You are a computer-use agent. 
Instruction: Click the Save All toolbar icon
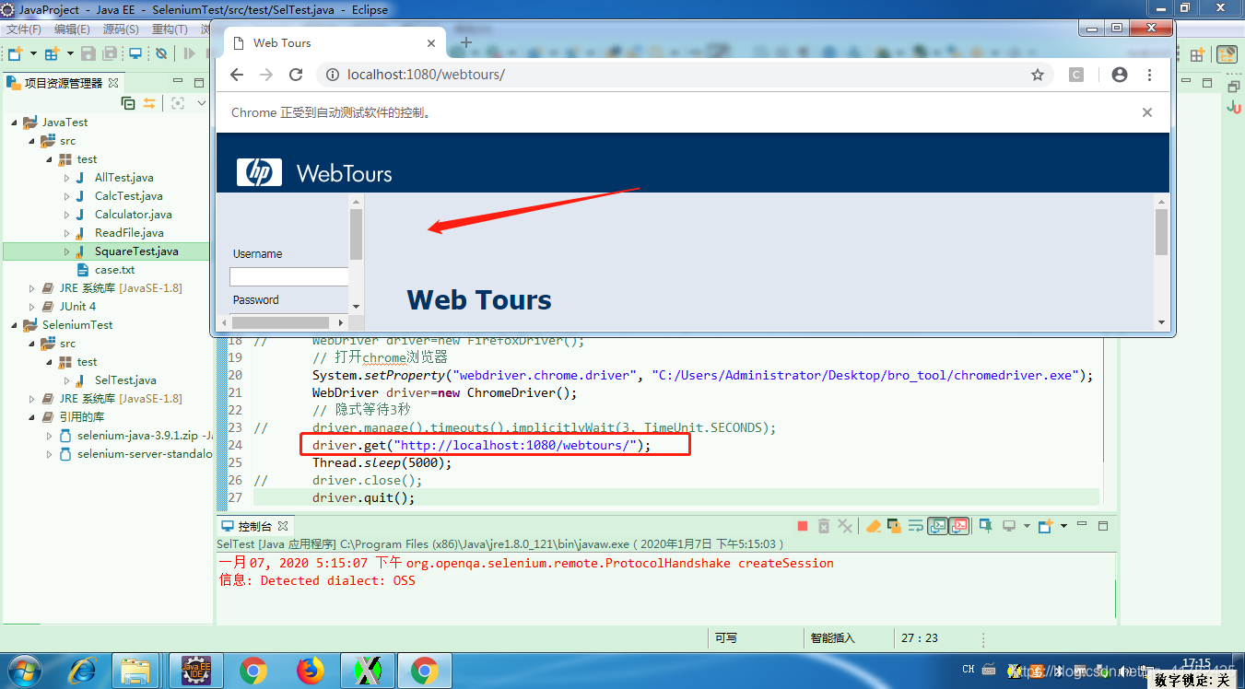coord(110,53)
